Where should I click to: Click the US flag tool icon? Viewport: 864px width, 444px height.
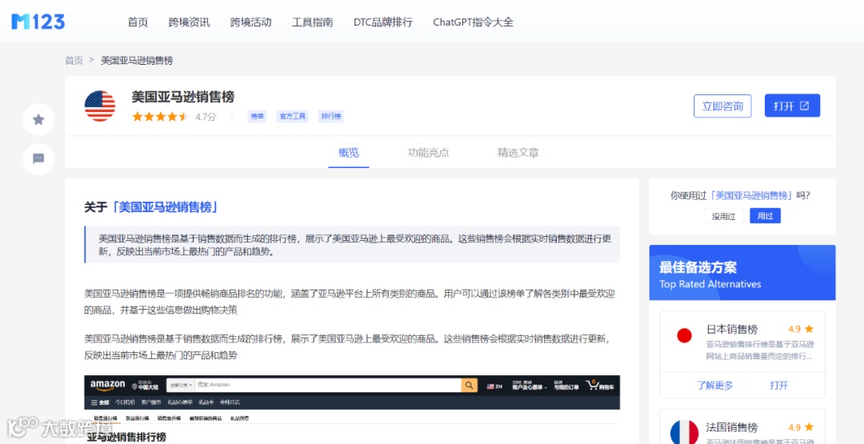pyautogui.click(x=100, y=106)
